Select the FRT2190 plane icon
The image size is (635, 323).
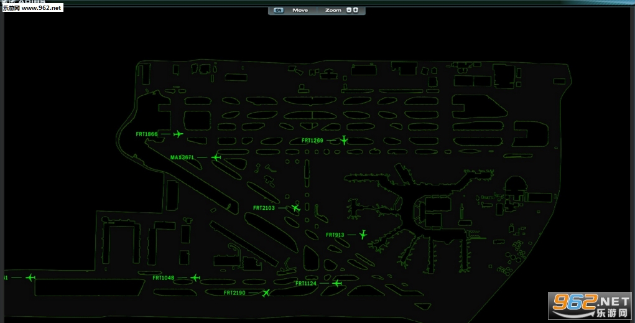(x=266, y=293)
